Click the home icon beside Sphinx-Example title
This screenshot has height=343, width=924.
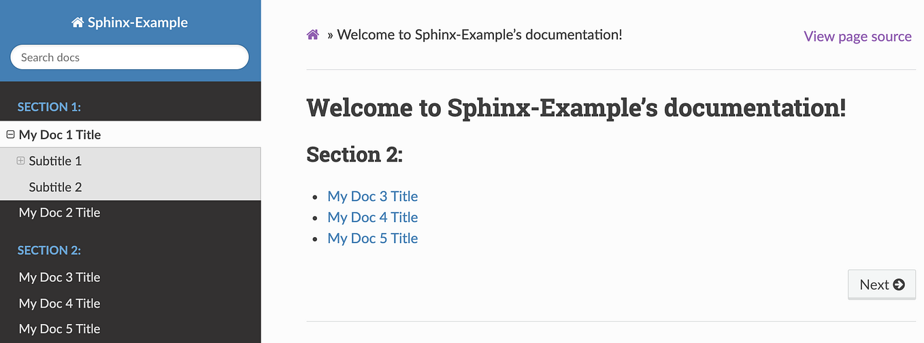(78, 23)
